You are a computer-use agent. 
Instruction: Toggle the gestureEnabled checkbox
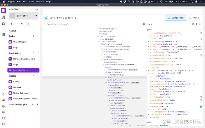pyautogui.click(x=201, y=55)
